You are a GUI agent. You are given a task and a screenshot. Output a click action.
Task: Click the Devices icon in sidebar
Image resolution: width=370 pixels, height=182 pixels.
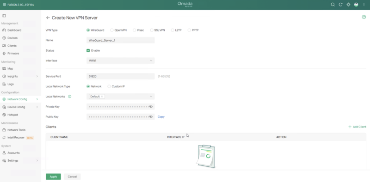[x=4, y=38]
